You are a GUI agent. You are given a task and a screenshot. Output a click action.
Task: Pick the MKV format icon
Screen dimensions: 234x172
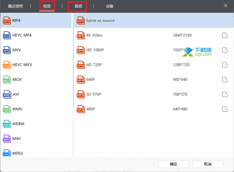pos(7,50)
